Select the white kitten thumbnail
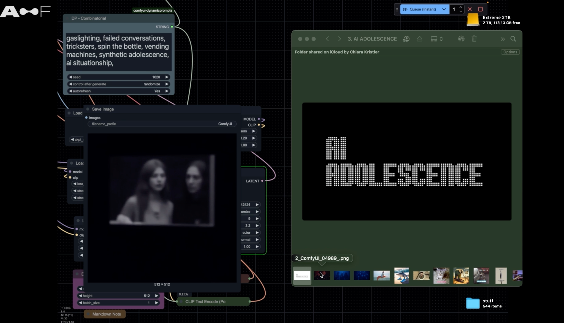The image size is (564, 323). pos(441,276)
